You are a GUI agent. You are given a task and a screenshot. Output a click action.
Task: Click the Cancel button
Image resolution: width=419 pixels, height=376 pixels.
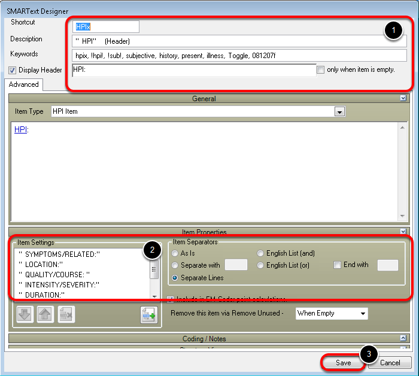[x=390, y=363]
